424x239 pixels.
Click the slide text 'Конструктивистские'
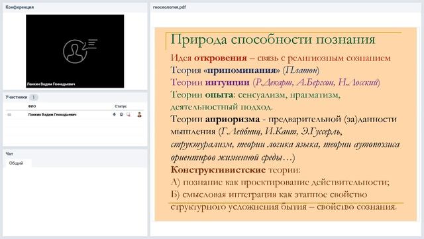coord(218,170)
